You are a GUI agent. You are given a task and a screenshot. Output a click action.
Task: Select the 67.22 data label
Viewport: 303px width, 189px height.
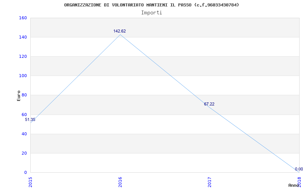[x=209, y=104]
